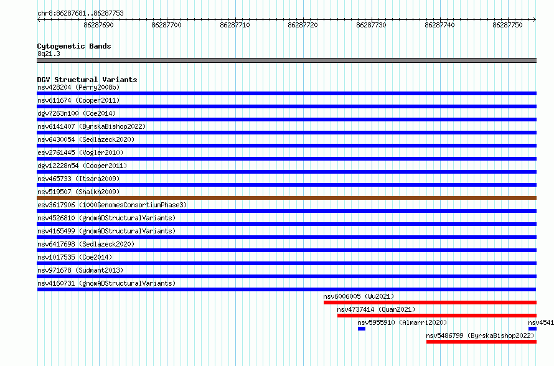Viewport: 554px width, 366px height.
Task: Click the blue bar under dgv12228n54 (Cooper2011)
Action: (x=286, y=172)
